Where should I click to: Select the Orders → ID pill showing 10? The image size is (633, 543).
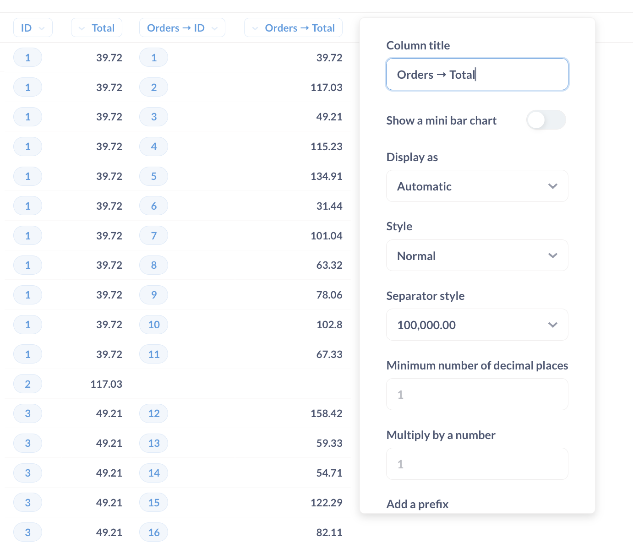point(153,325)
